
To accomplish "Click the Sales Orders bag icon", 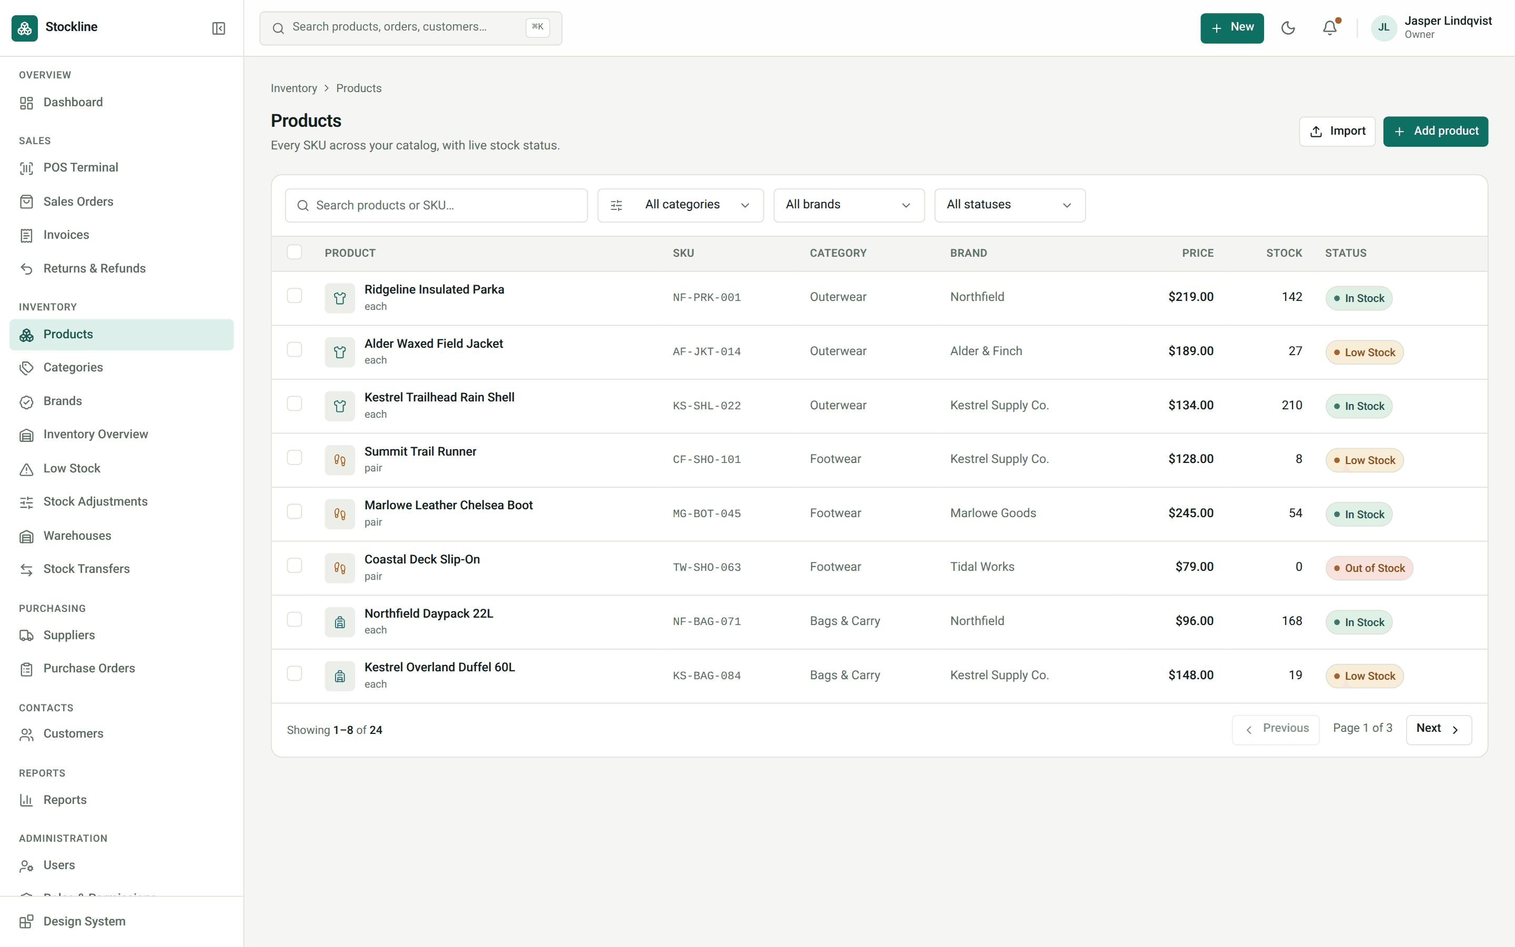I will (26, 202).
